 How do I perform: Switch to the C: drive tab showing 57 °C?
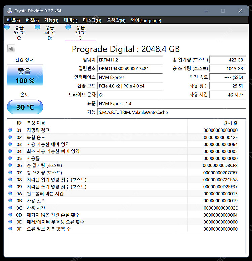(19, 33)
